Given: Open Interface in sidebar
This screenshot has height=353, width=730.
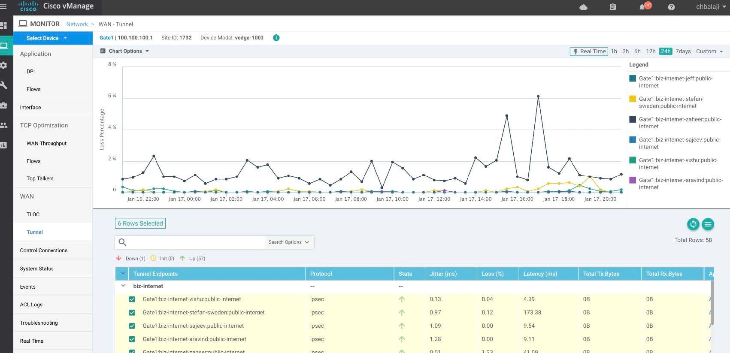Looking at the screenshot, I should (x=30, y=108).
